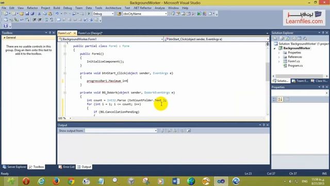Open the Properties object selector dropdown
This screenshot has width=330, height=186.
(326, 93)
